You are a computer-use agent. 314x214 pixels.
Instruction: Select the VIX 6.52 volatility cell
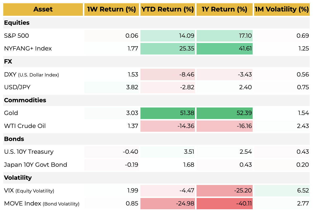(282, 191)
